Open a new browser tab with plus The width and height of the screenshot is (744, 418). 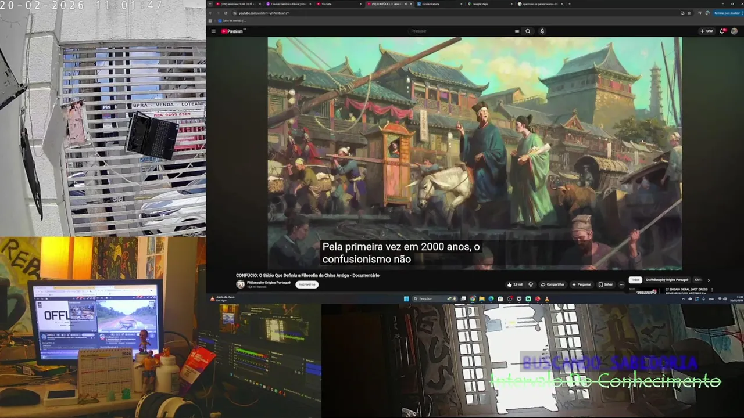(x=570, y=4)
